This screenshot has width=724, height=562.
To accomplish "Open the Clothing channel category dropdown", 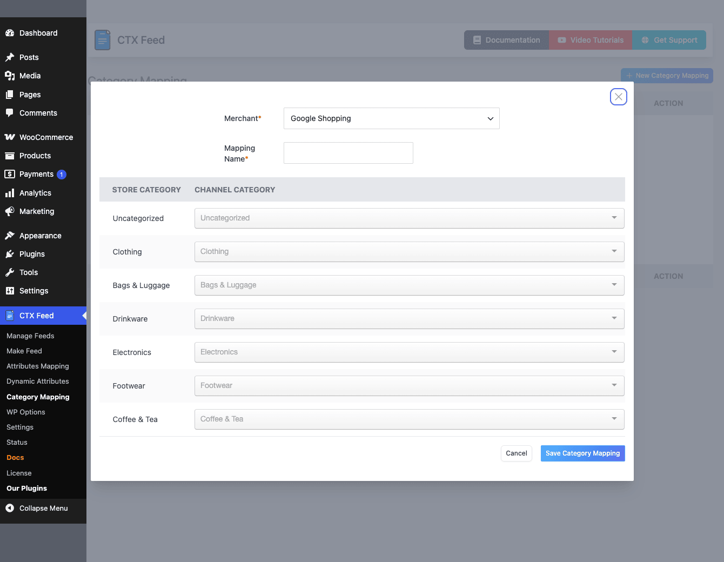I will click(410, 252).
